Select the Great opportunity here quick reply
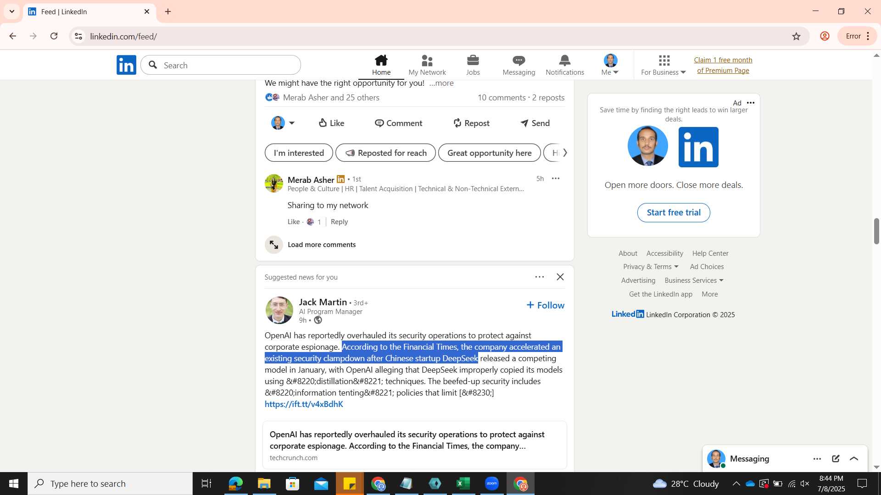This screenshot has width=881, height=495. pyautogui.click(x=490, y=153)
